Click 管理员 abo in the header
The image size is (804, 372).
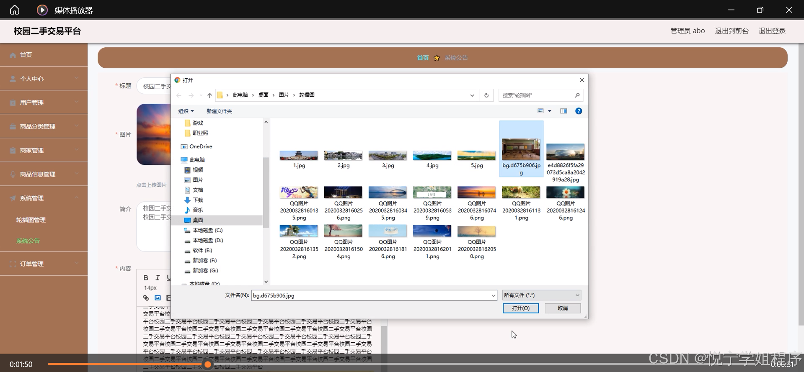[688, 31]
